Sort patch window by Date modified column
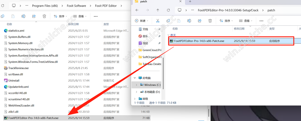The width and height of the screenshot is (301, 121). (239, 29)
